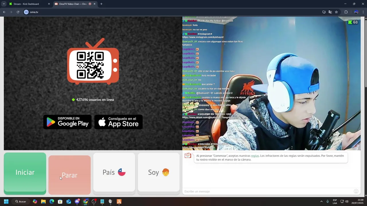Open a new browser tab
This screenshot has height=206, width=367.
coord(101,4)
